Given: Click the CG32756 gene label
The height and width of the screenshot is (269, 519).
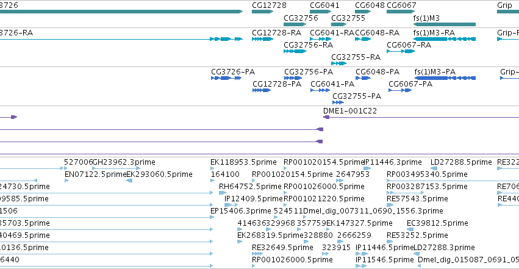Looking at the screenshot, I should coord(301,18).
